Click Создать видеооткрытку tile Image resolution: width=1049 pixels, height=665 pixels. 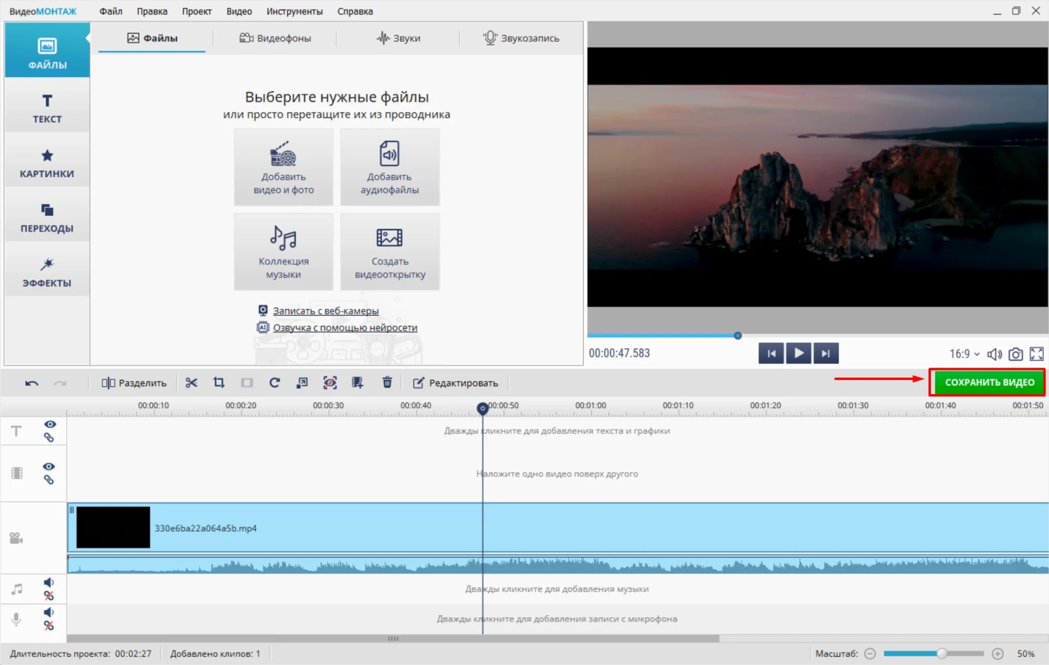pyautogui.click(x=390, y=251)
